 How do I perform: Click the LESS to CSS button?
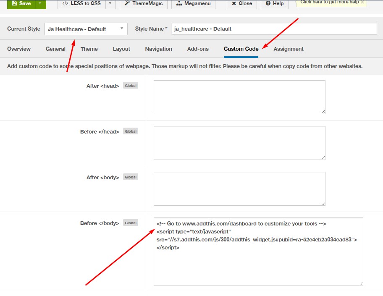click(x=81, y=4)
